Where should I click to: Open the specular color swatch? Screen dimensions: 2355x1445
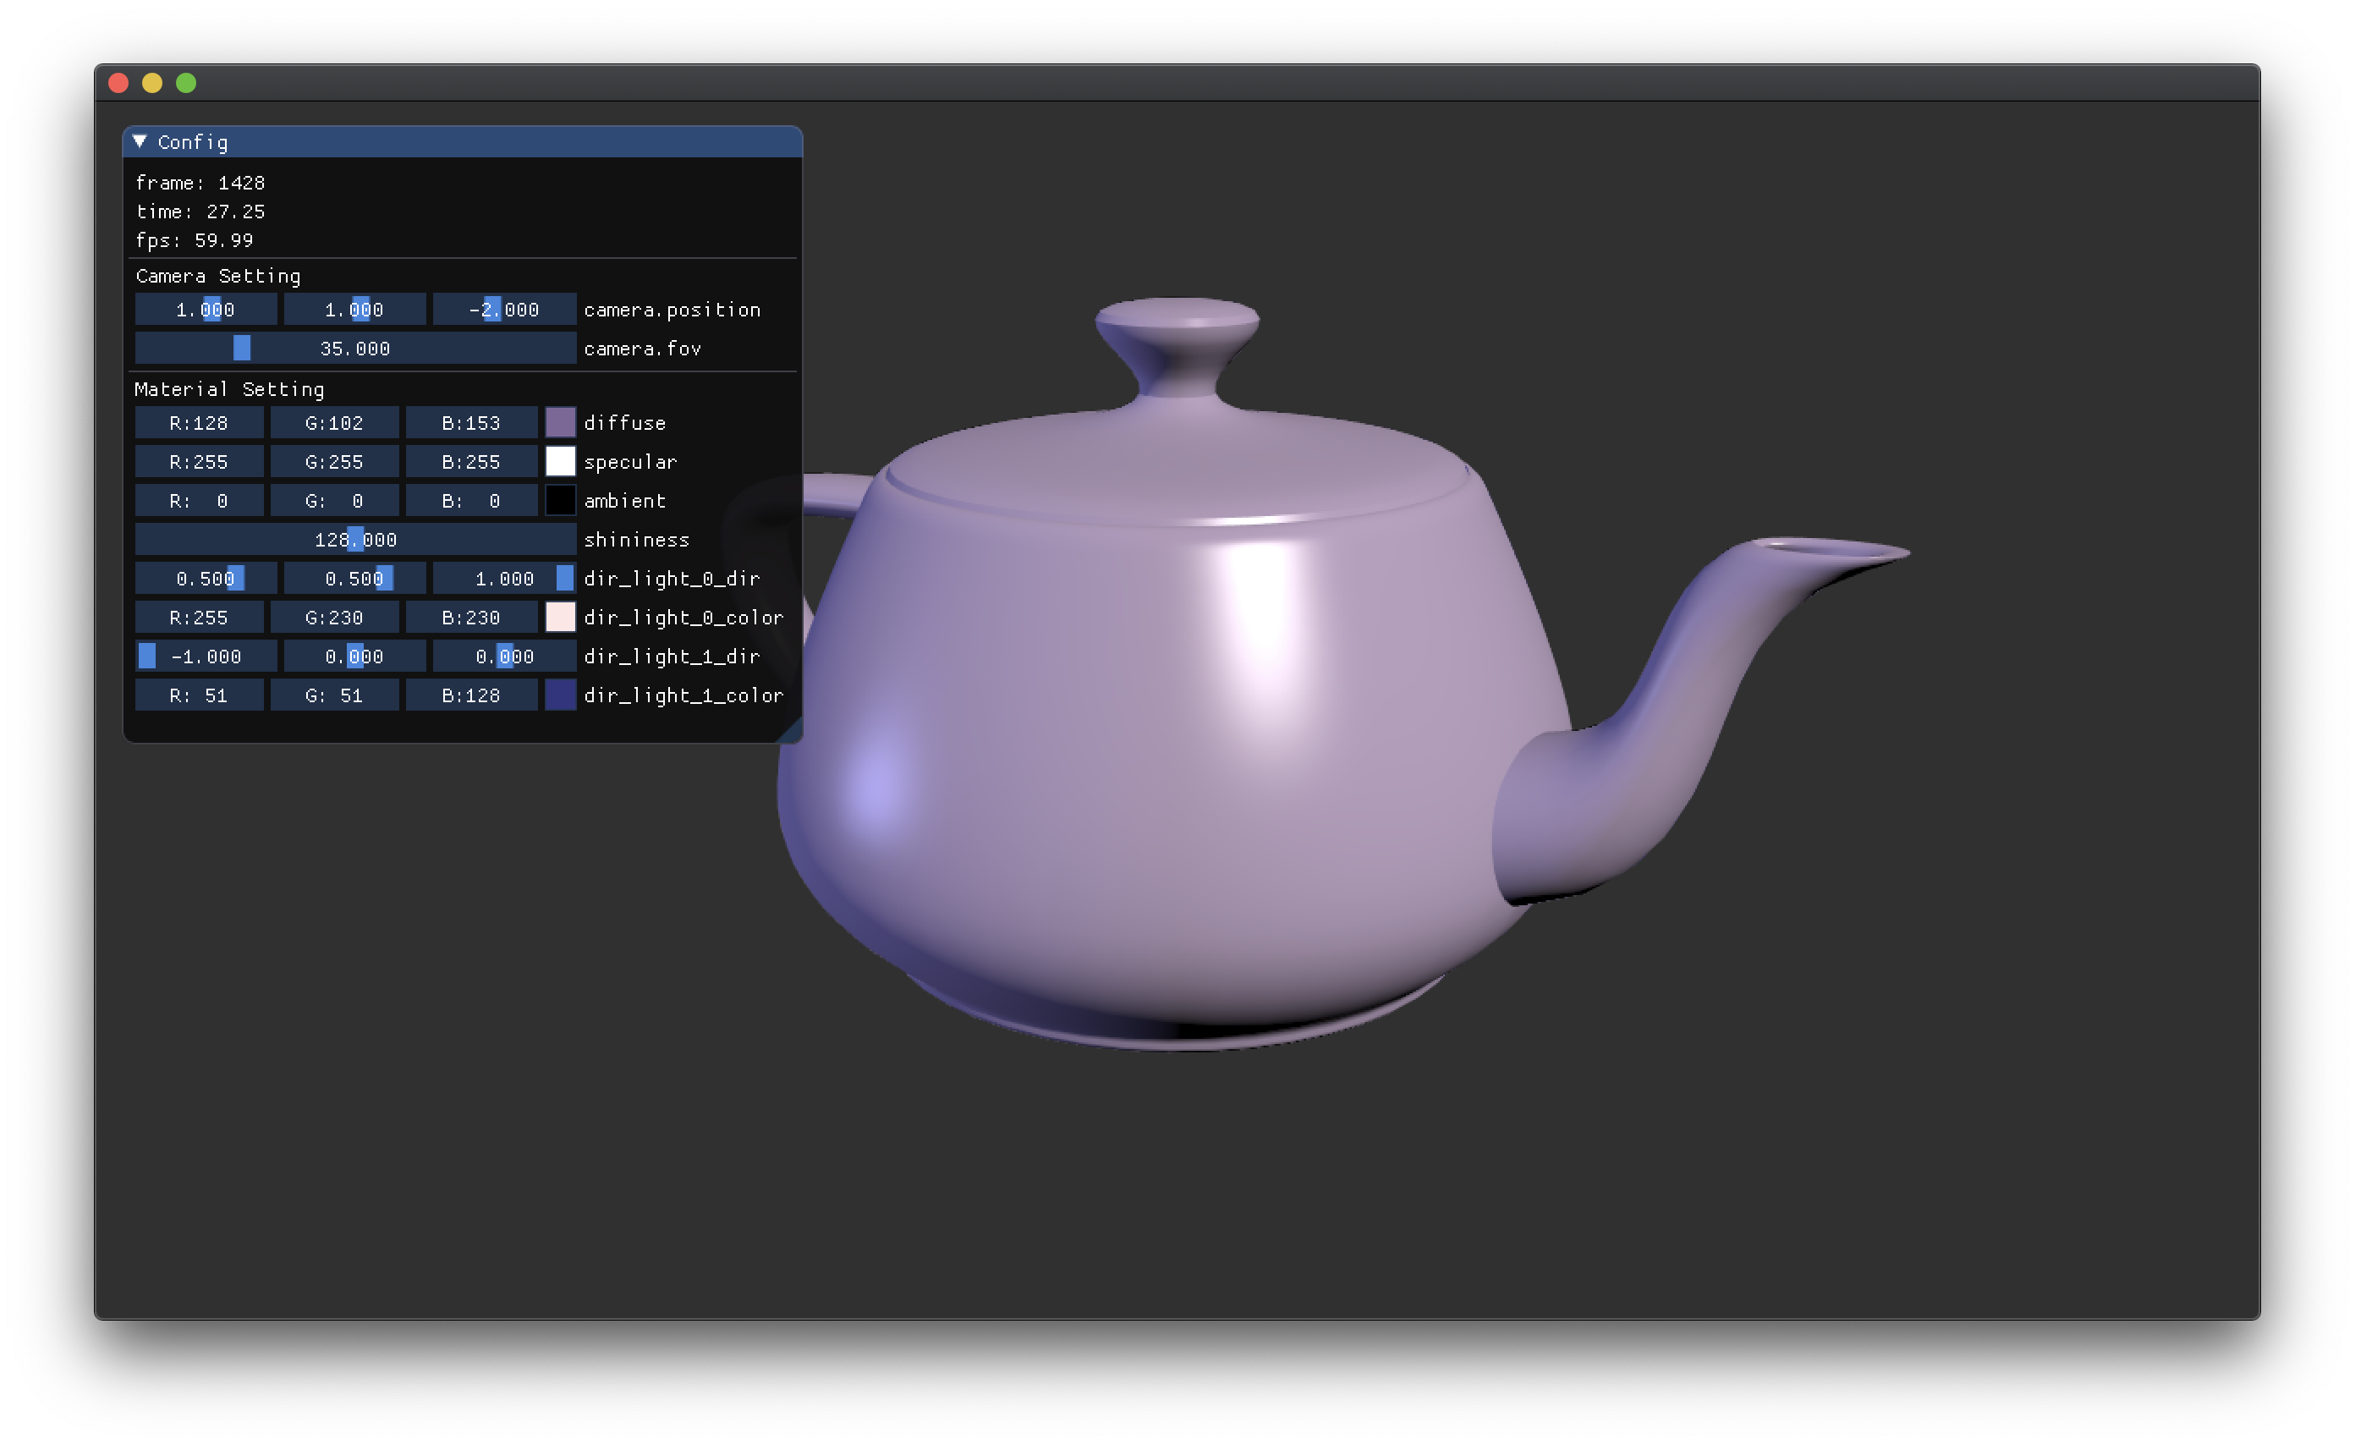click(560, 462)
